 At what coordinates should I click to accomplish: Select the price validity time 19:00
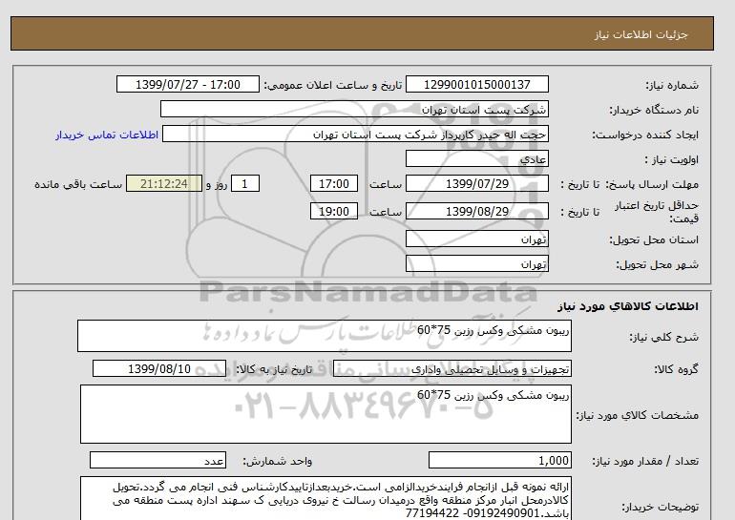click(334, 211)
